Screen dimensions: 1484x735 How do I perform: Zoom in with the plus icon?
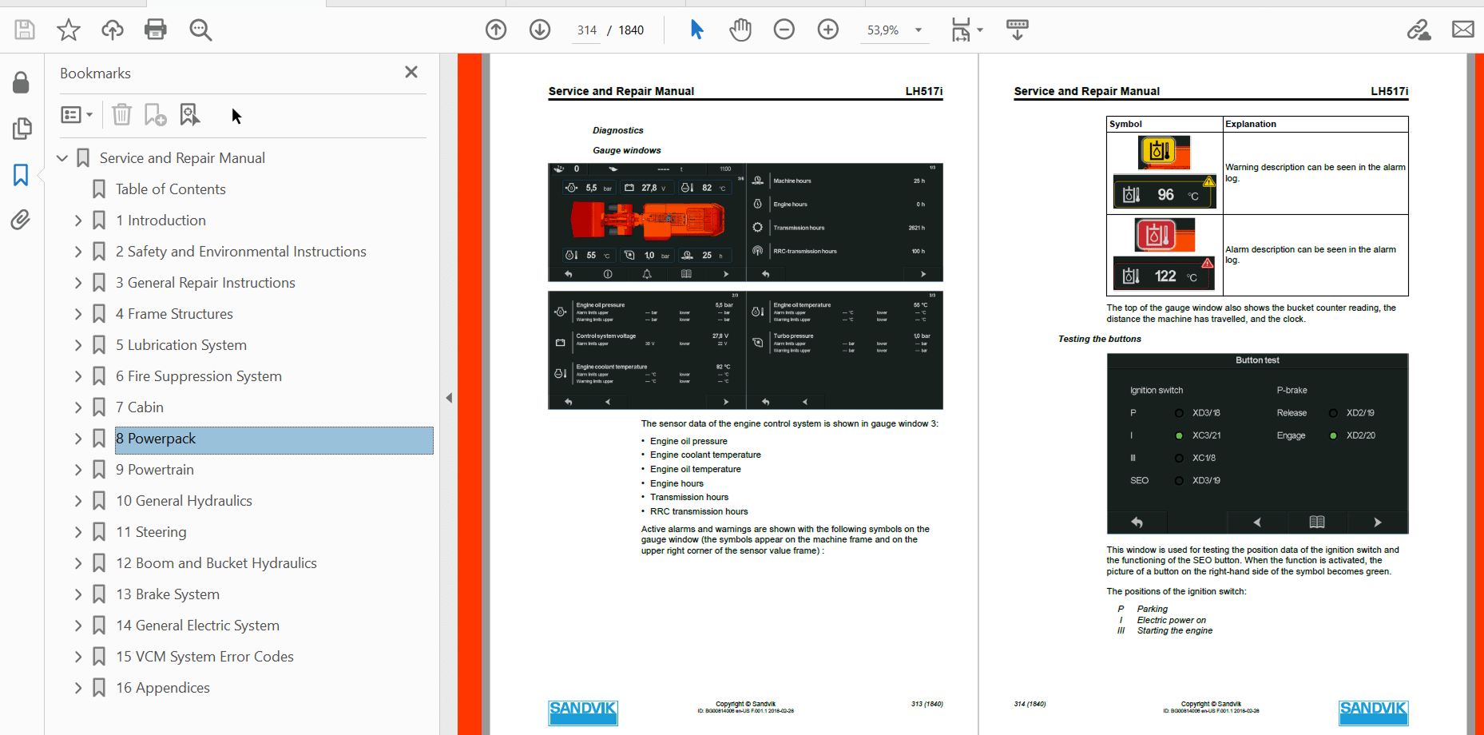pos(828,30)
